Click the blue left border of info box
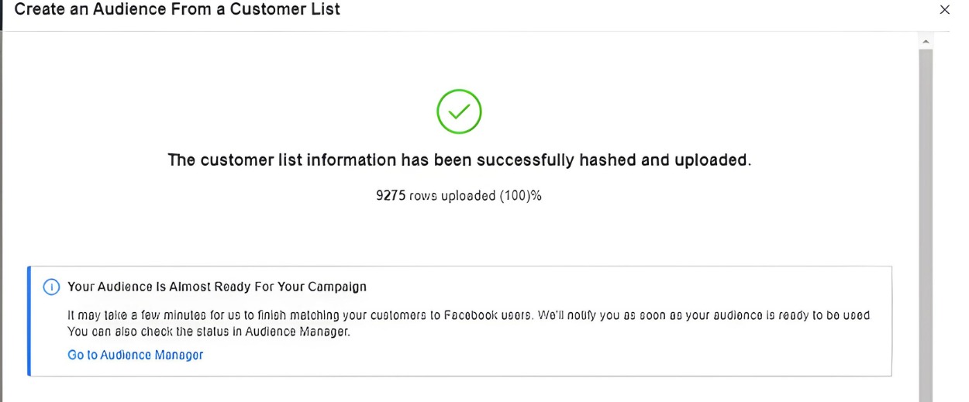The image size is (969, 402). 29,321
